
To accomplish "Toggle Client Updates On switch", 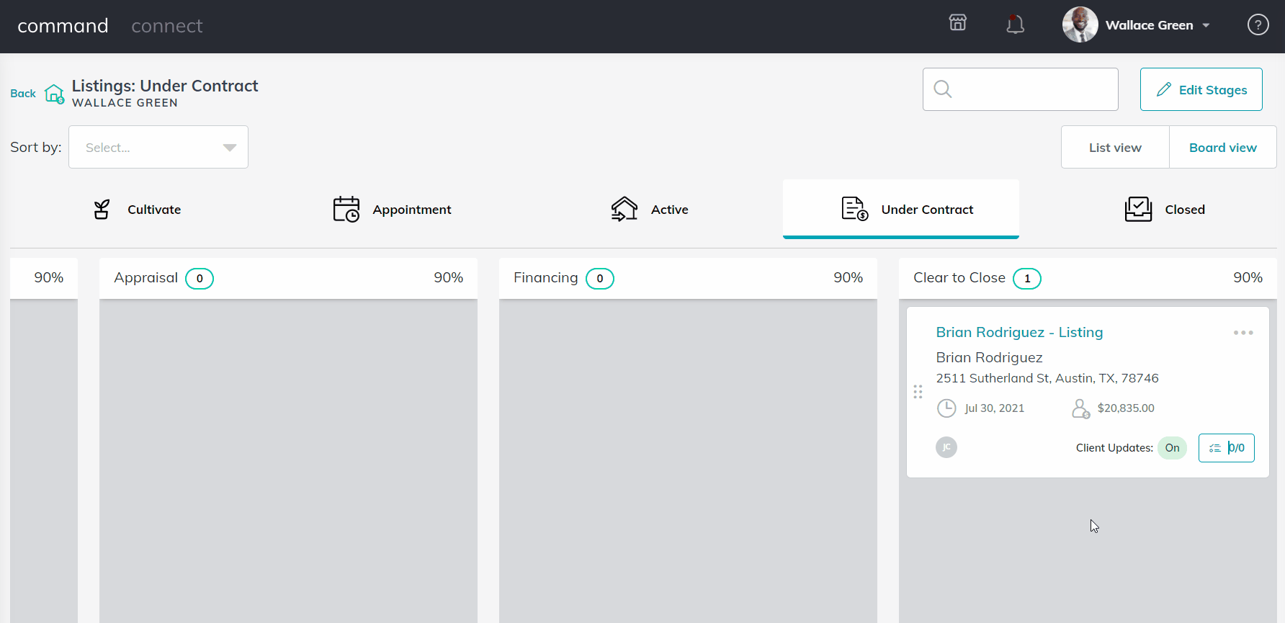I will [x=1172, y=448].
